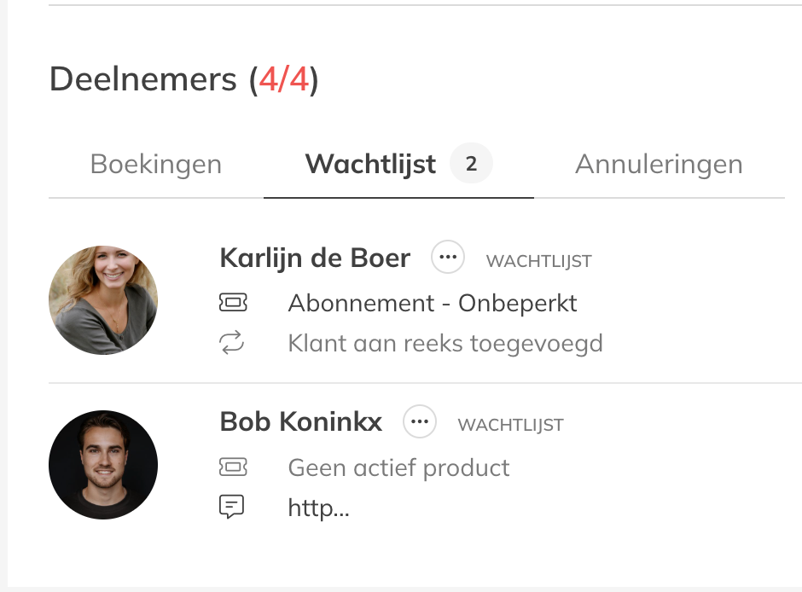Click Bob Koninkx's WACHTLIJST status label

tap(510, 425)
